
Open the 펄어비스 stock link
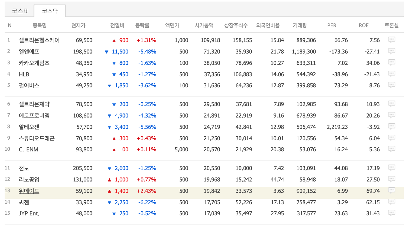29,86
